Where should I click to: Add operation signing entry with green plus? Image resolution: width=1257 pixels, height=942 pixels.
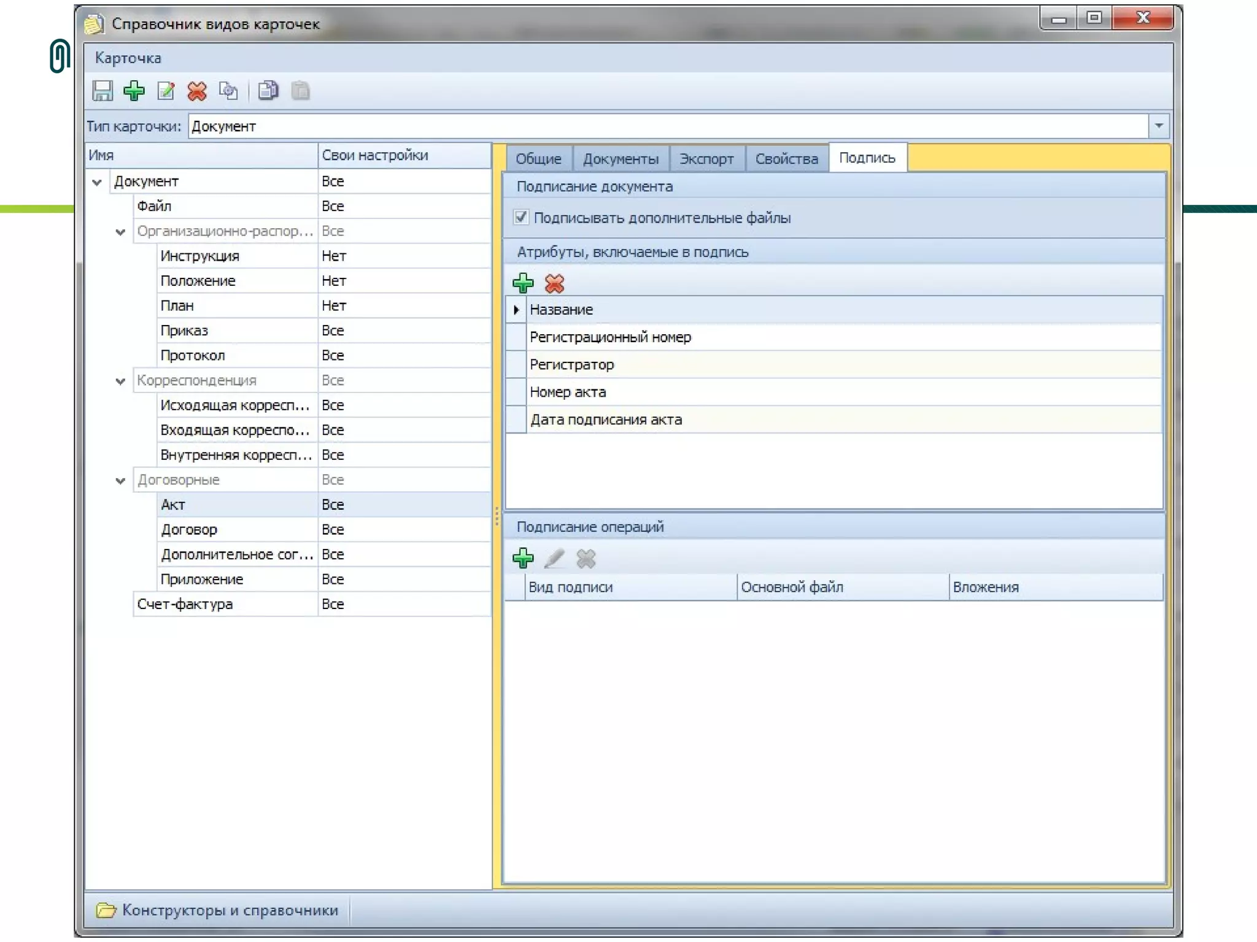coord(523,558)
